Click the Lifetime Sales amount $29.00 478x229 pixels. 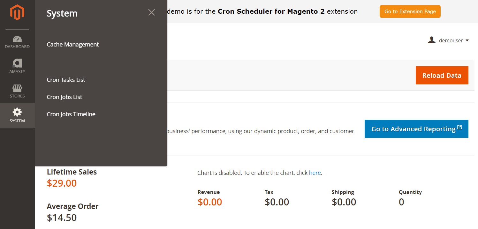[x=62, y=183]
